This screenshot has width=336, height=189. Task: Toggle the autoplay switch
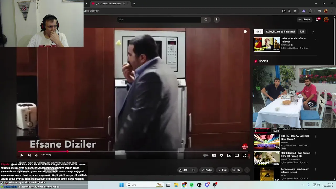[x=206, y=155]
